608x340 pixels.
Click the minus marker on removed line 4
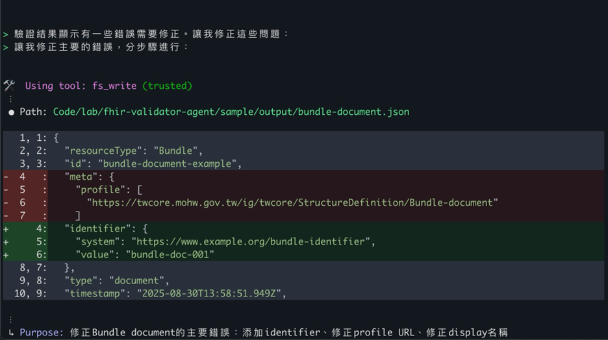pyautogui.click(x=6, y=176)
